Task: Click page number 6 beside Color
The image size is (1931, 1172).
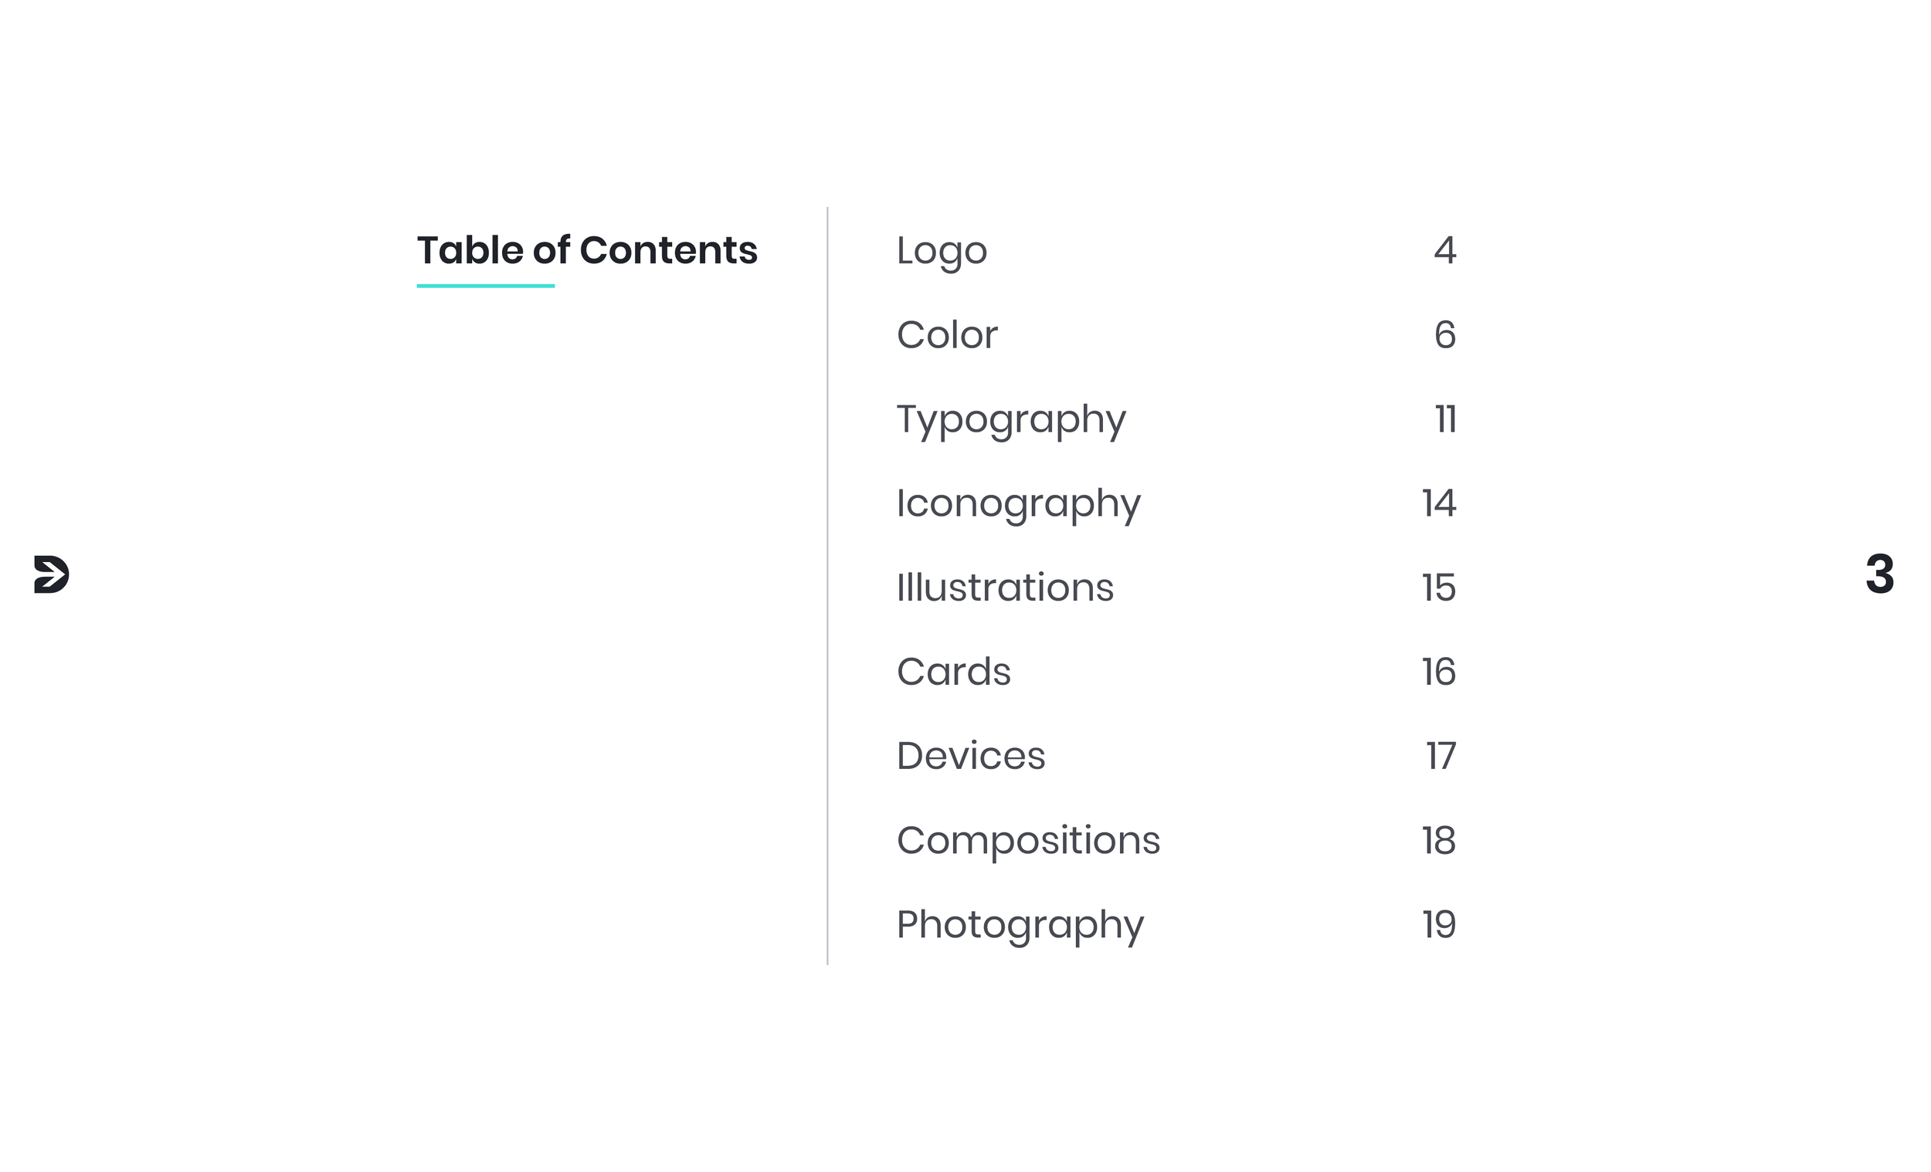Action: coord(1444,335)
